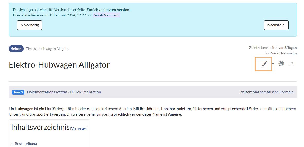Open the IT-Dokumentation link
The image size is (304, 147).
[85, 92]
